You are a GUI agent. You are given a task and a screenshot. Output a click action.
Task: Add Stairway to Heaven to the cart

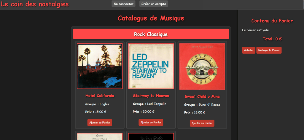(151, 123)
